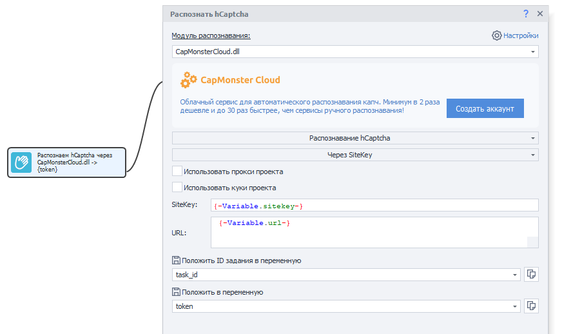
Task: Close the Распознать hCaptcha dialog
Action: (540, 14)
